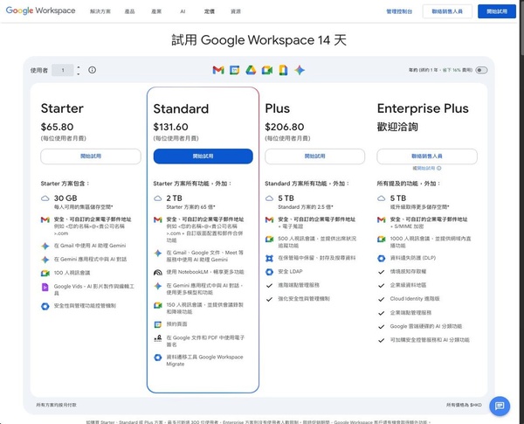Click the DLP icon in Enterprise Plus
The width and height of the screenshot is (524, 424).
(x=382, y=259)
